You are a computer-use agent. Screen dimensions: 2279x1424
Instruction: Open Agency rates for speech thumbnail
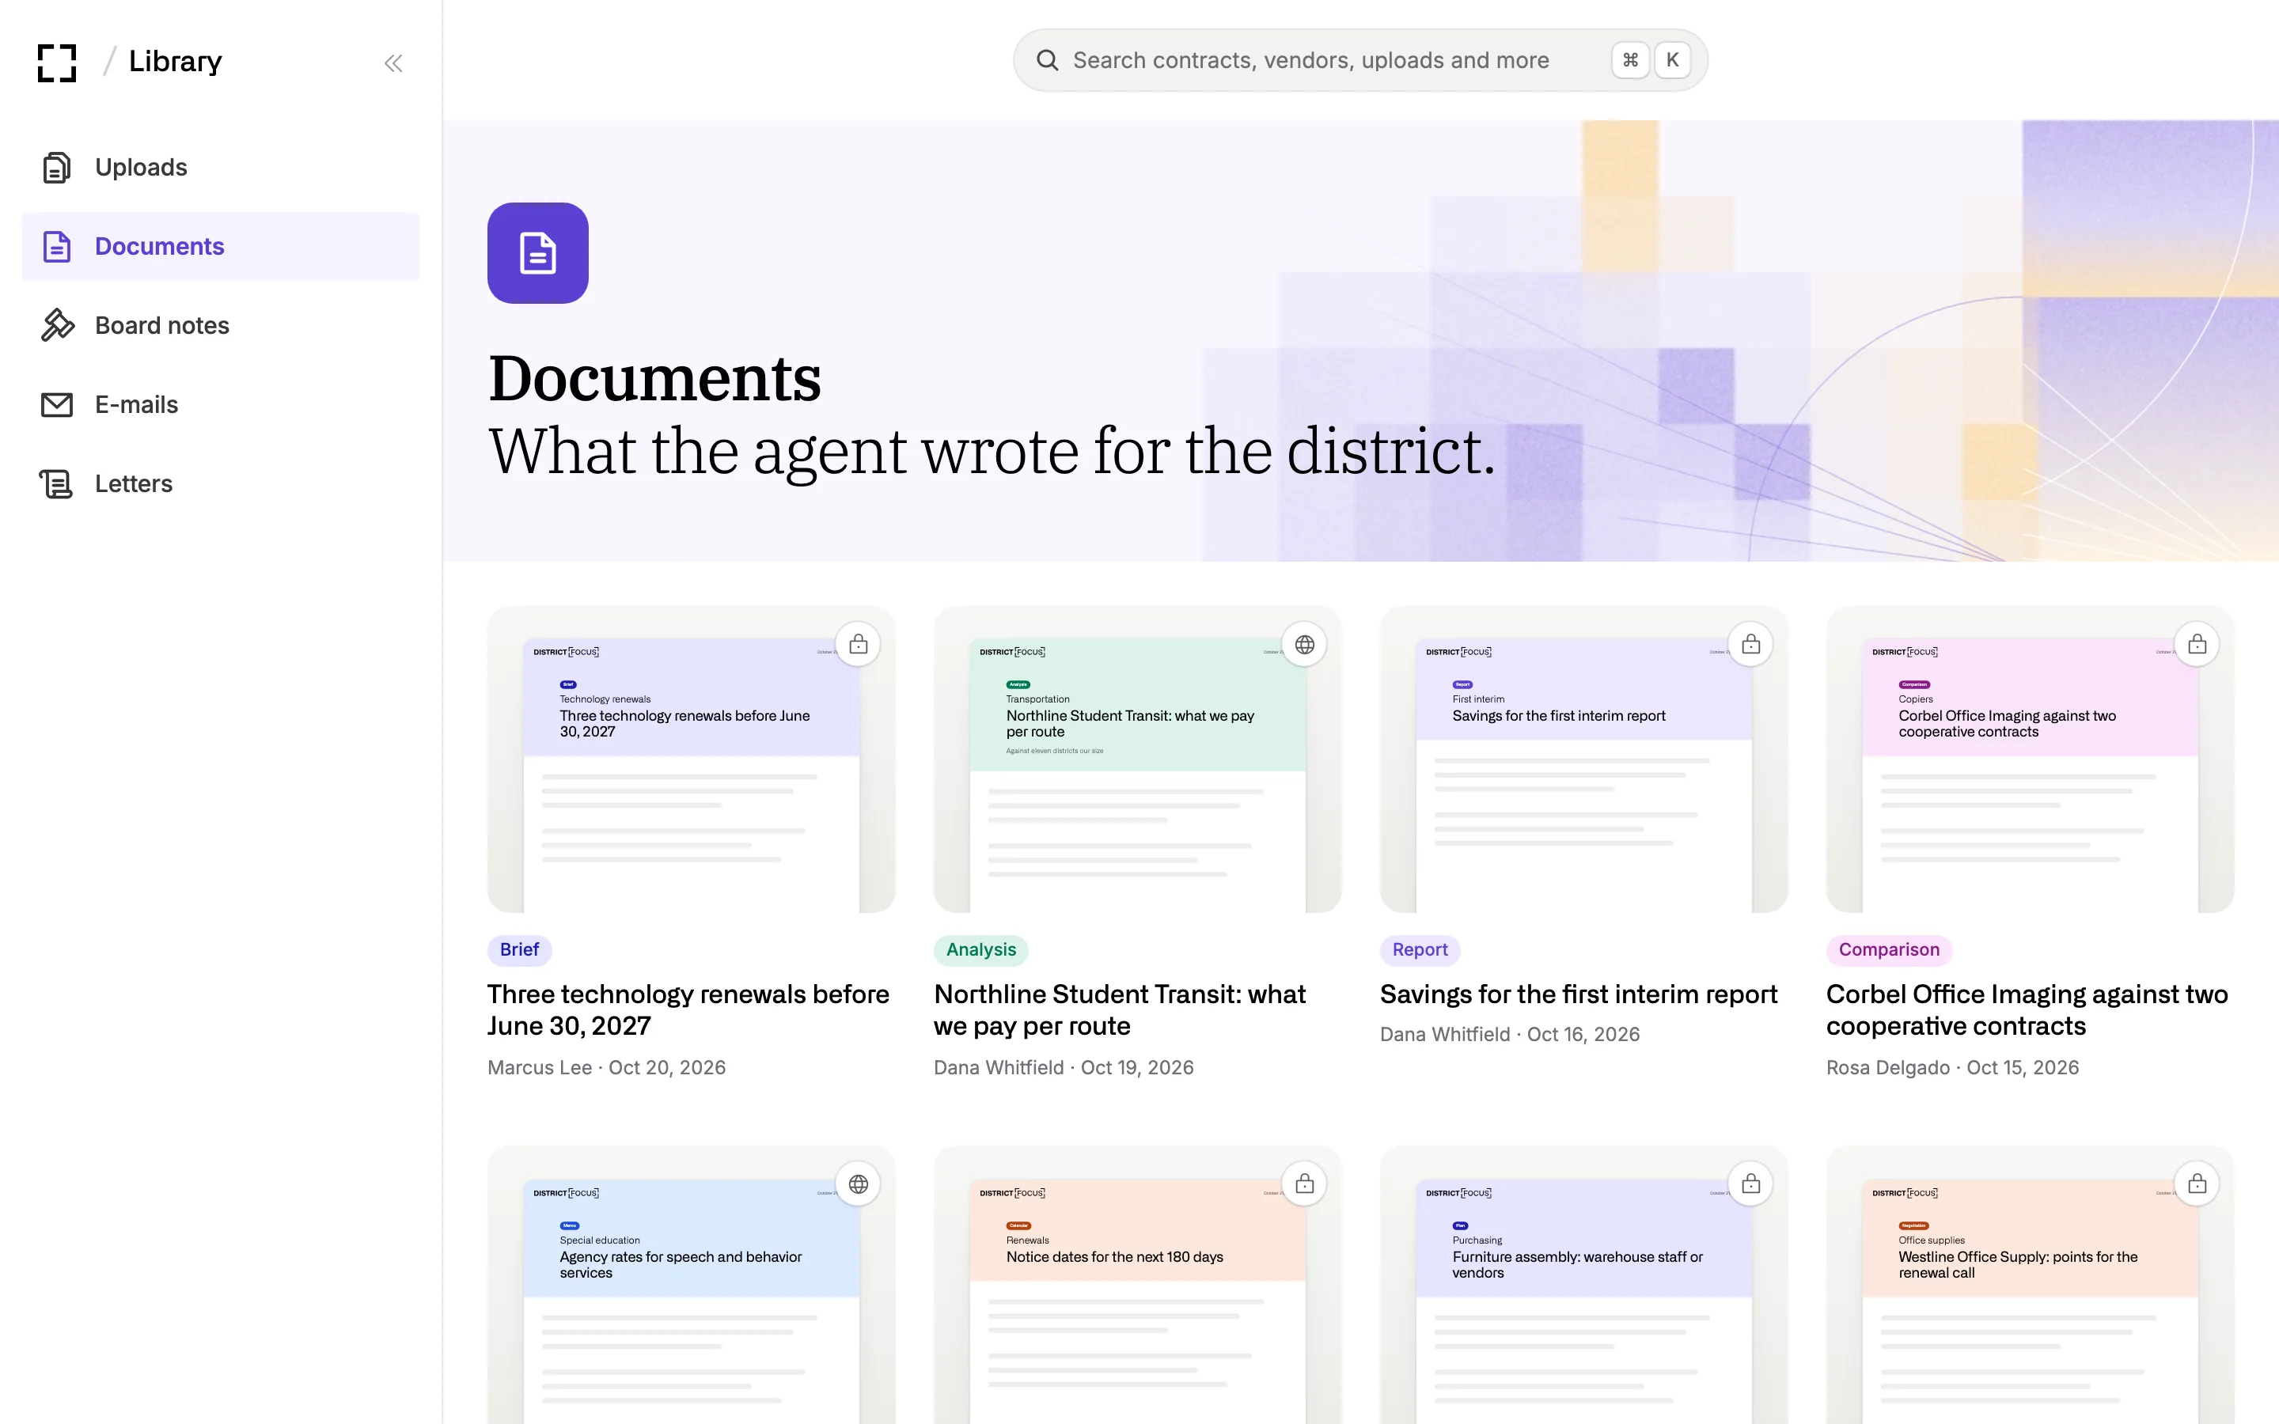tap(692, 1286)
